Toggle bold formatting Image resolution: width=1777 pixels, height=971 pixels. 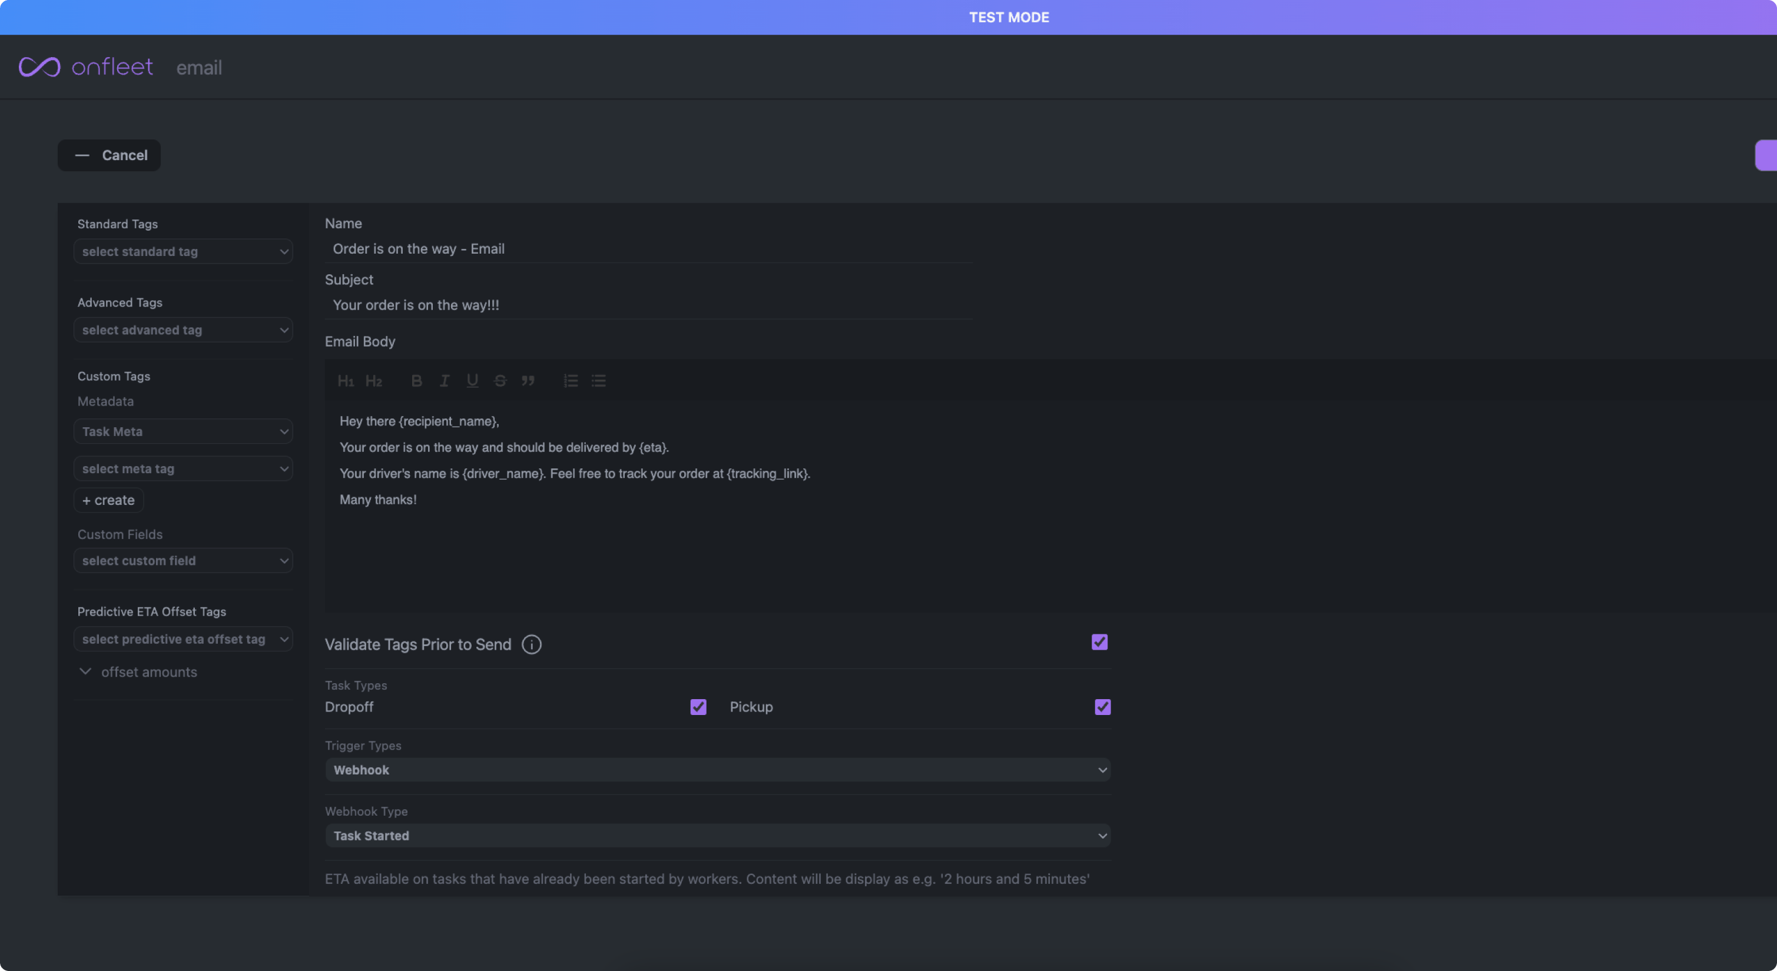[x=416, y=380]
